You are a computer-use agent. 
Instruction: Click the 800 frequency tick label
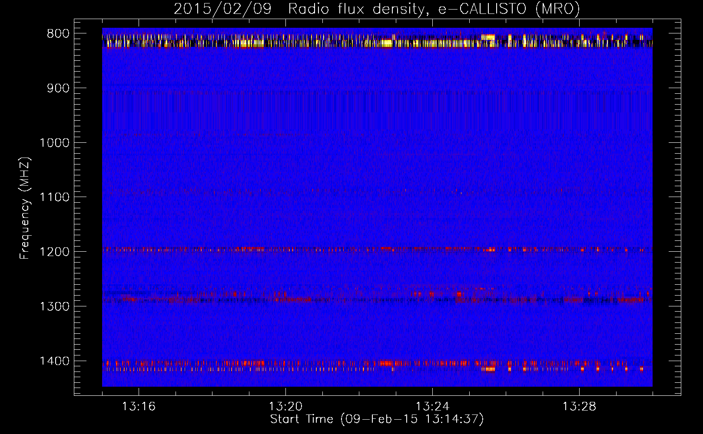tap(58, 34)
